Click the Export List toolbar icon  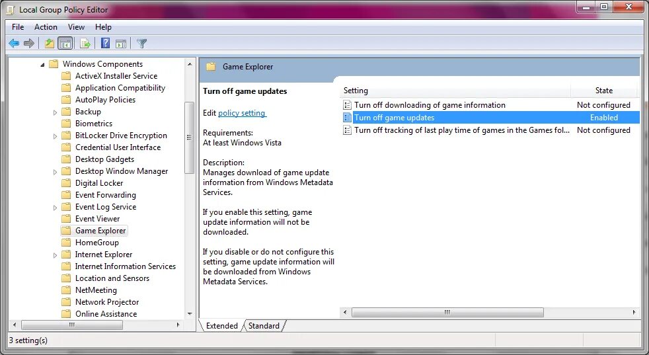pyautogui.click(x=85, y=43)
